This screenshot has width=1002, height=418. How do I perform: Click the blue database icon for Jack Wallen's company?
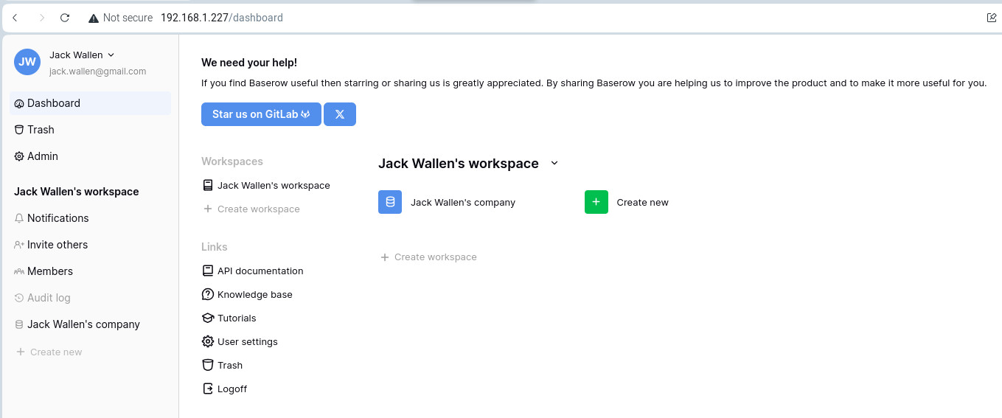tap(390, 202)
